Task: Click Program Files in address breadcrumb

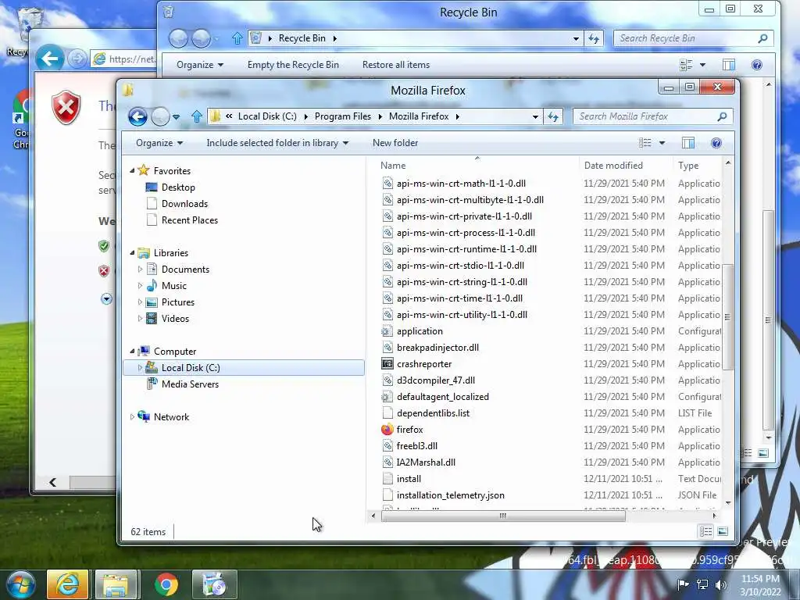Action: 342,116
